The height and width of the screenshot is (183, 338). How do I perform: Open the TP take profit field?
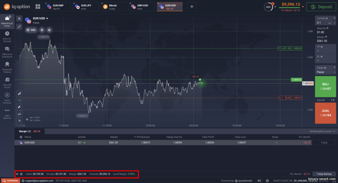pos(325,49)
